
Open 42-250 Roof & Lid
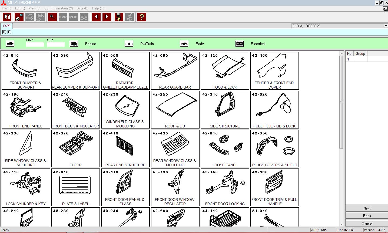[175, 110]
